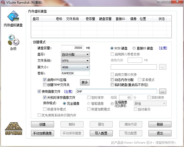Open the 注意 link beside 使用镜像文件
Screen dimensions: 184x147
(68, 91)
